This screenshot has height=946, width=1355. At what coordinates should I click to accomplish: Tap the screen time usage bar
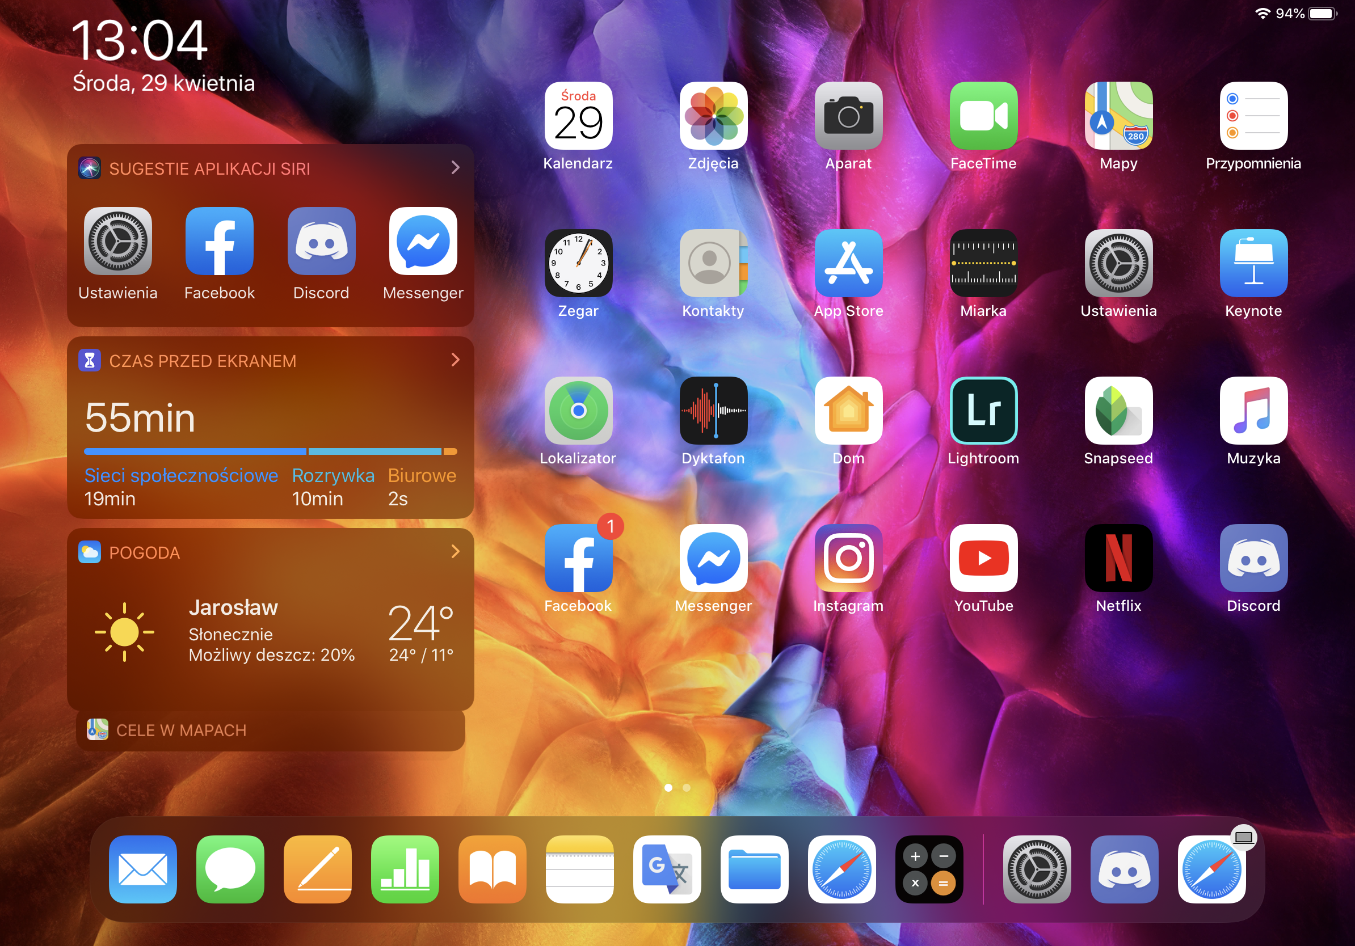pyautogui.click(x=270, y=451)
